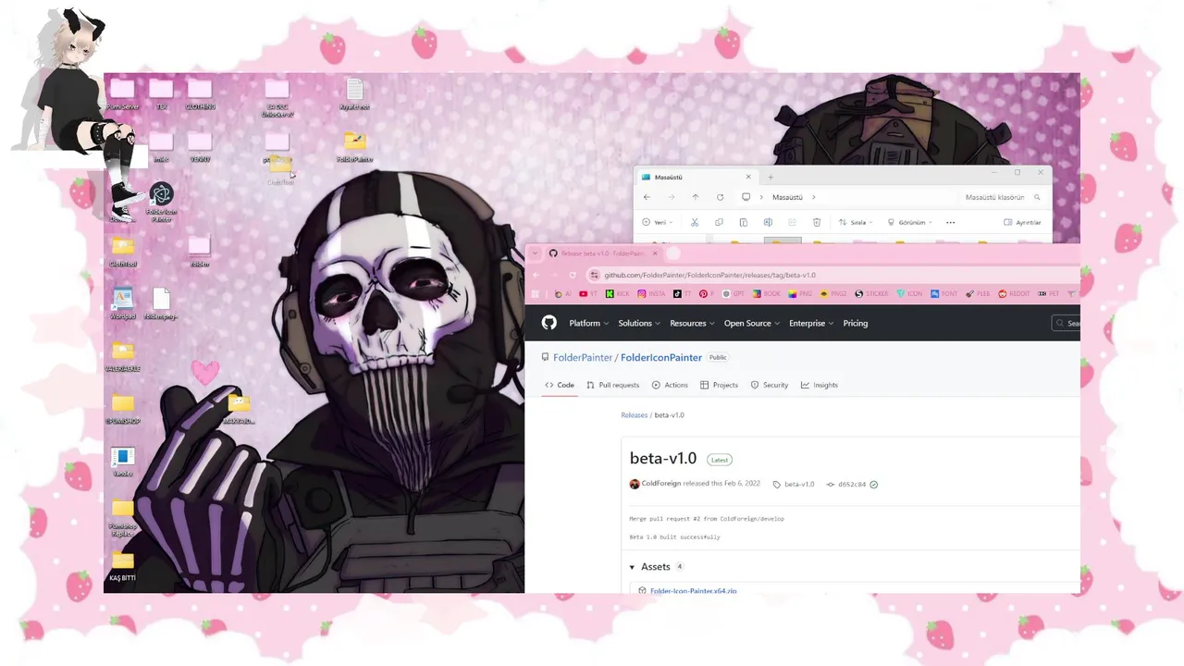This screenshot has height=666, width=1184.
Task: Open the folder held by the glove
Action: (239, 408)
